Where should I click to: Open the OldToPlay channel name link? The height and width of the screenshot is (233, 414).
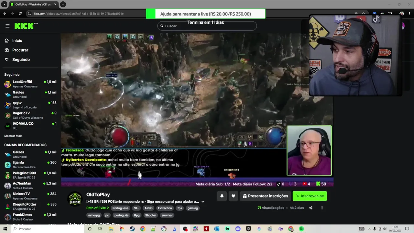[x=98, y=194]
